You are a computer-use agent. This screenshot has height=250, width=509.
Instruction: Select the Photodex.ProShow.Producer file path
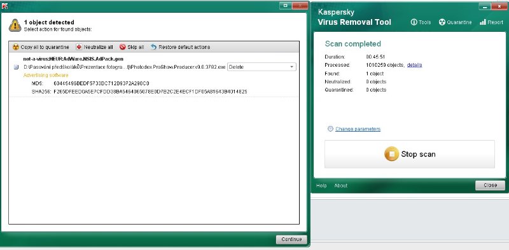point(125,67)
